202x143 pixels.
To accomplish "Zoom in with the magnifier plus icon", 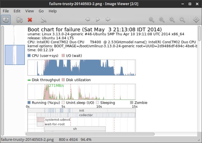I will pyautogui.click(x=152, y=20).
